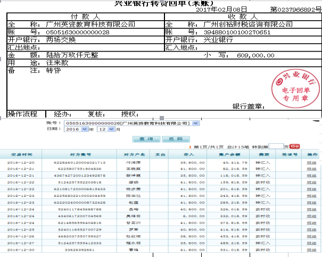Select account number 4340617200704569 cell

[80, 216]
